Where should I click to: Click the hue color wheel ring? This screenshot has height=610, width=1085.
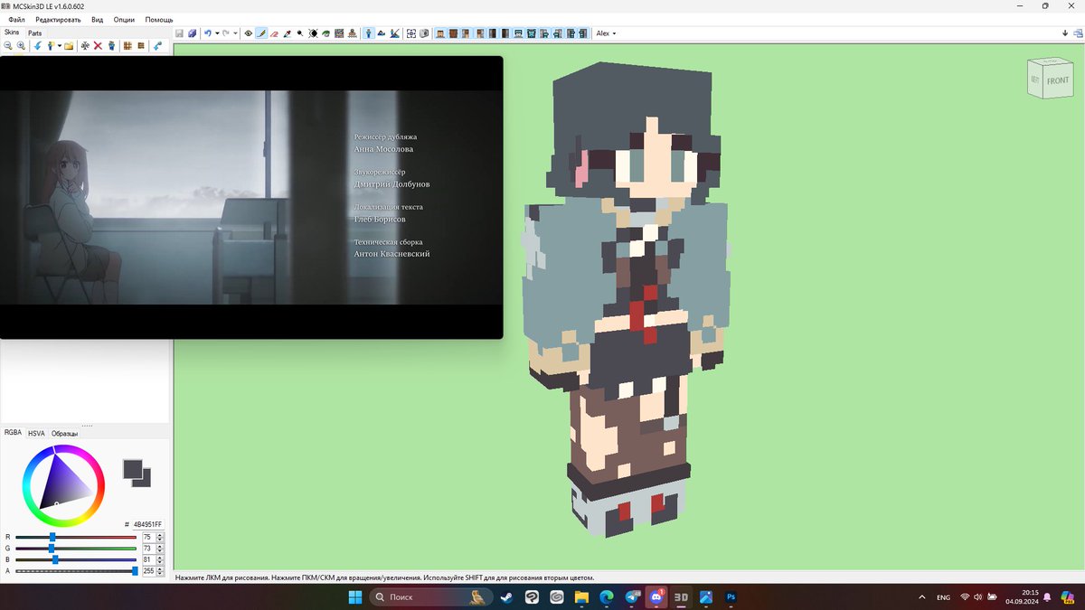coord(63,450)
